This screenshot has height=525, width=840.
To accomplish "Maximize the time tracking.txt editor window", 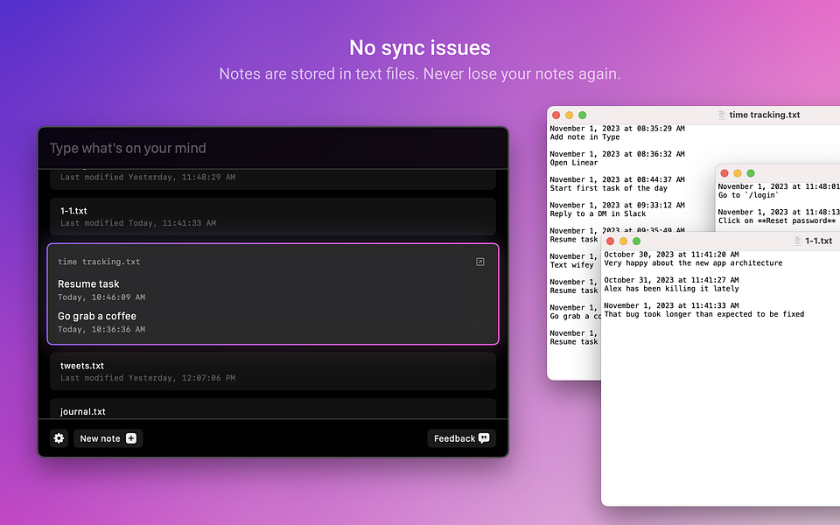I will pos(583,115).
